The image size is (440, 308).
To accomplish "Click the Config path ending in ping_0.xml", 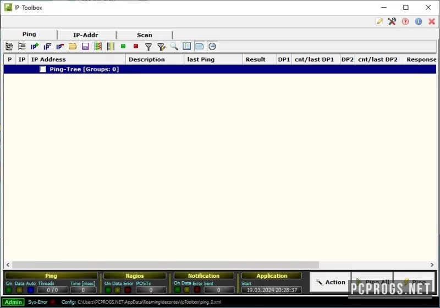I will (149, 302).
